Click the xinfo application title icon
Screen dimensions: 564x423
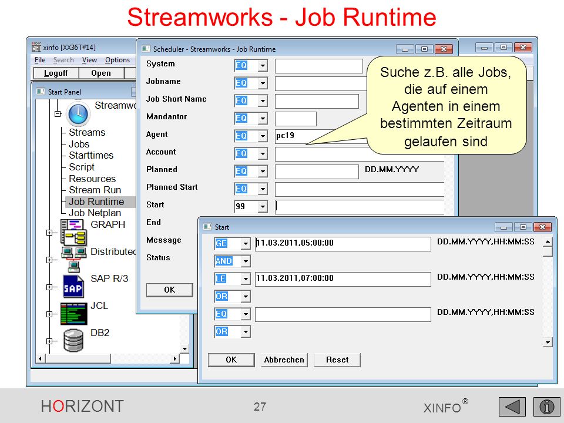36,47
